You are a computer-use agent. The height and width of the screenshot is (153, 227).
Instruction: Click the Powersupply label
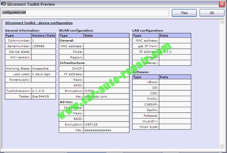[x=20, y=80]
